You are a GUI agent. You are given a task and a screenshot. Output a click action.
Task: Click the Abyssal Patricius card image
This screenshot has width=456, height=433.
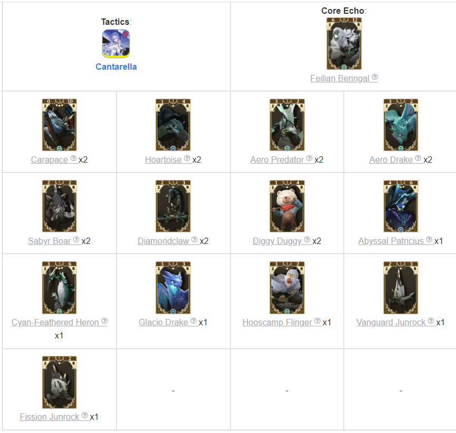click(401, 206)
